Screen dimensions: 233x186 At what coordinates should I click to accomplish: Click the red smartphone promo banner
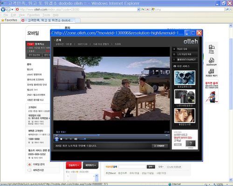click(212, 92)
